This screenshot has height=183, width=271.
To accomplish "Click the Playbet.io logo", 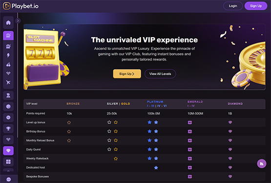I will pos(21,6).
